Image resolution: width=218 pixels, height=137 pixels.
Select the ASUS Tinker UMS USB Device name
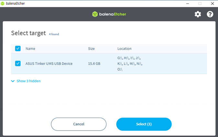tap(49, 64)
